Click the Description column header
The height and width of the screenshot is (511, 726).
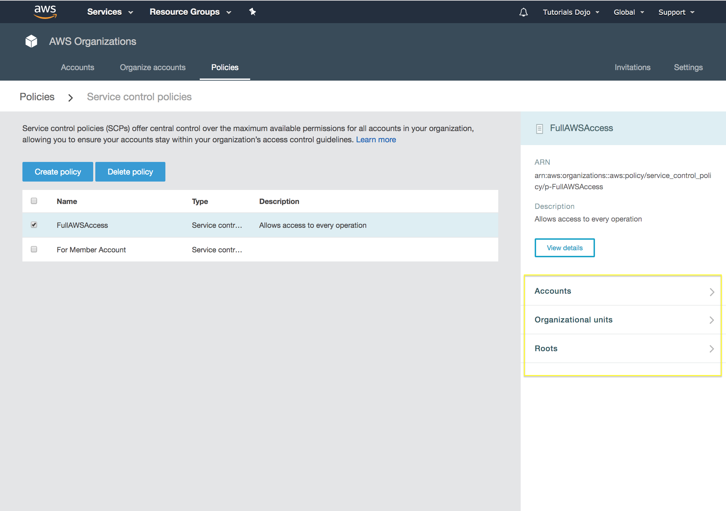click(x=279, y=202)
